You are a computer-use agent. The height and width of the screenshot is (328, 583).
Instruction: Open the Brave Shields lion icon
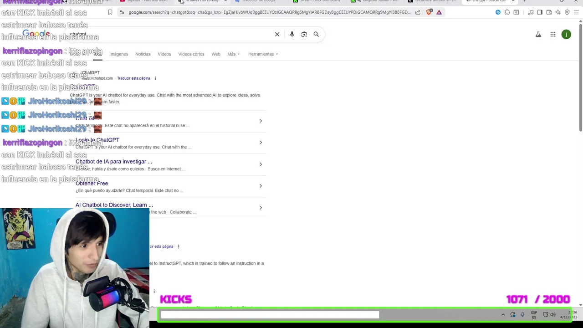429,12
